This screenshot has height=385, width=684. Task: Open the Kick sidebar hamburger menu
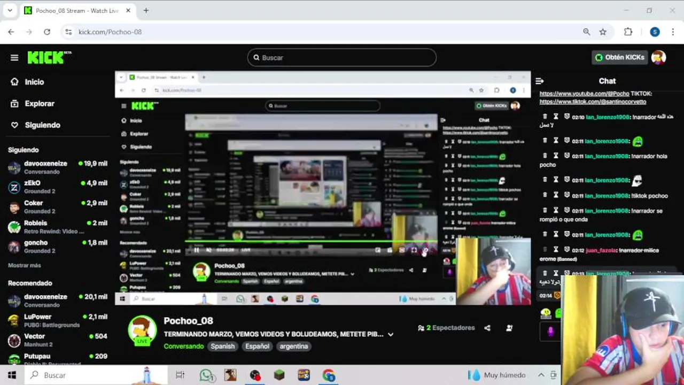pos(14,58)
